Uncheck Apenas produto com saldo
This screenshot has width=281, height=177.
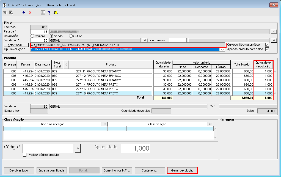click(x=267, y=49)
